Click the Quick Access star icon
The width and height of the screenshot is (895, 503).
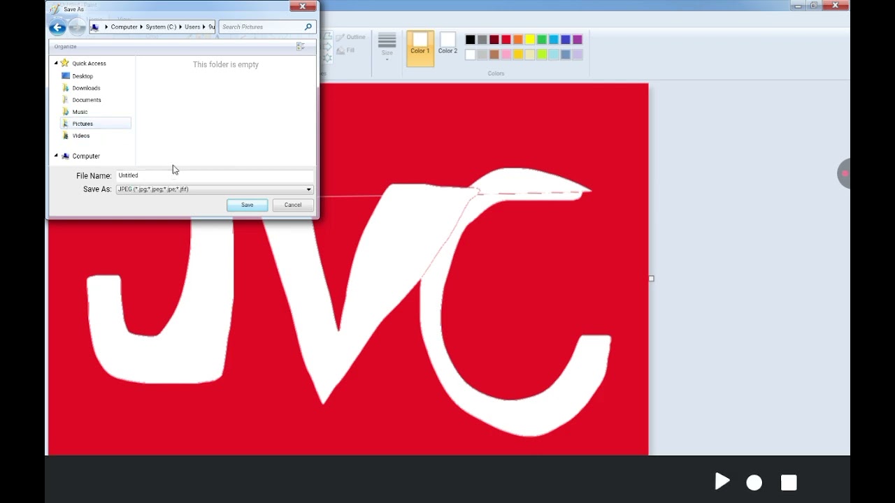click(x=65, y=63)
